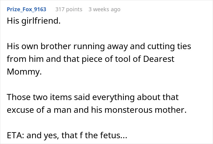Click the word 'Mommy.'

tap(21, 72)
